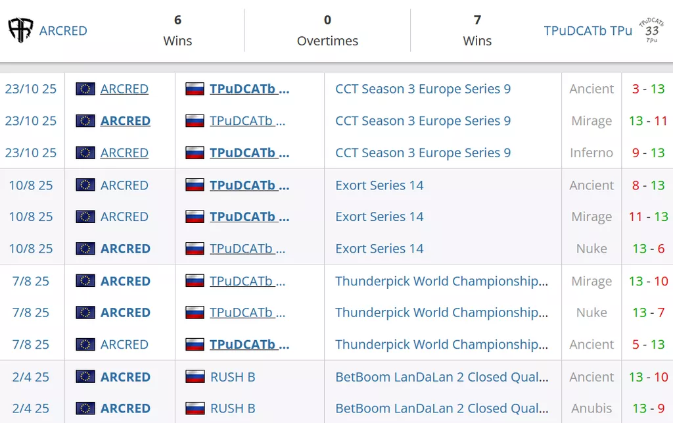This screenshot has width=673, height=423.
Task: Open ARCRED team page from header
Action: 63,30
